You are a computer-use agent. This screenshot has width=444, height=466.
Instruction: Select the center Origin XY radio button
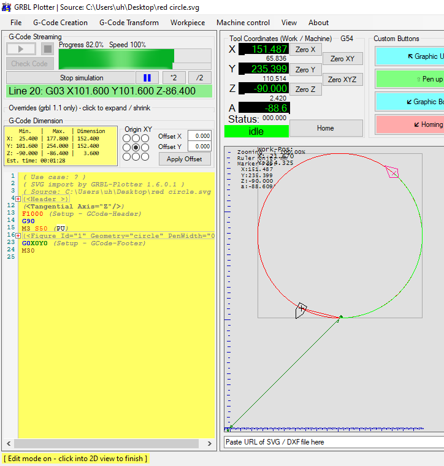136,148
